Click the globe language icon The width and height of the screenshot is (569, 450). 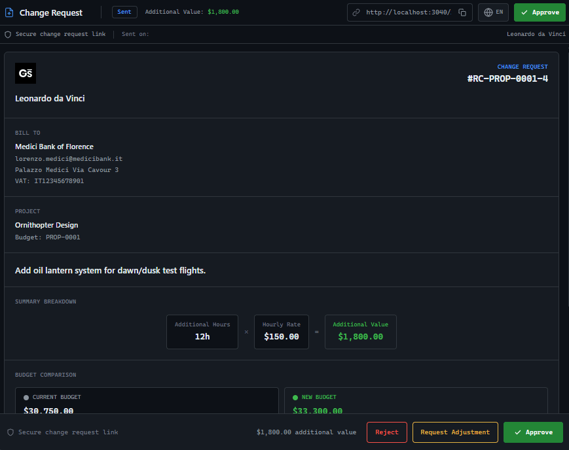[488, 12]
